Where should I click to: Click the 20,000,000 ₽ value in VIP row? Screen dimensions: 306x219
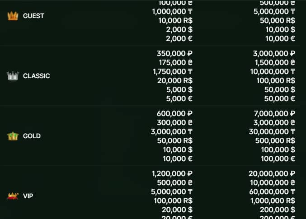[x=272, y=173]
